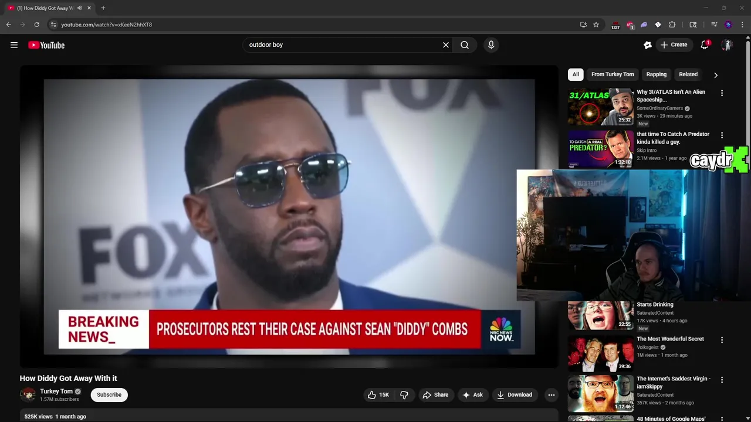
Task: Click the main video player
Action: pyautogui.click(x=289, y=217)
